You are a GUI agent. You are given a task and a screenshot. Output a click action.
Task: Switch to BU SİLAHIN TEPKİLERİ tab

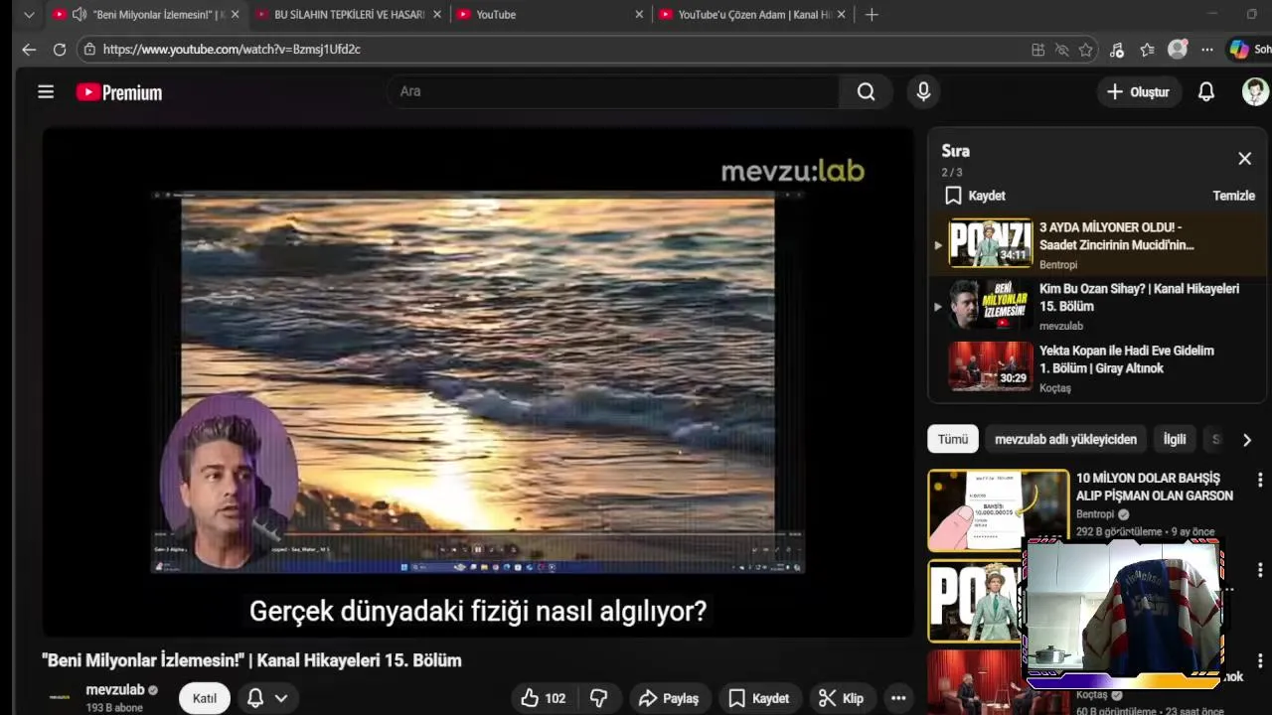[x=348, y=15]
